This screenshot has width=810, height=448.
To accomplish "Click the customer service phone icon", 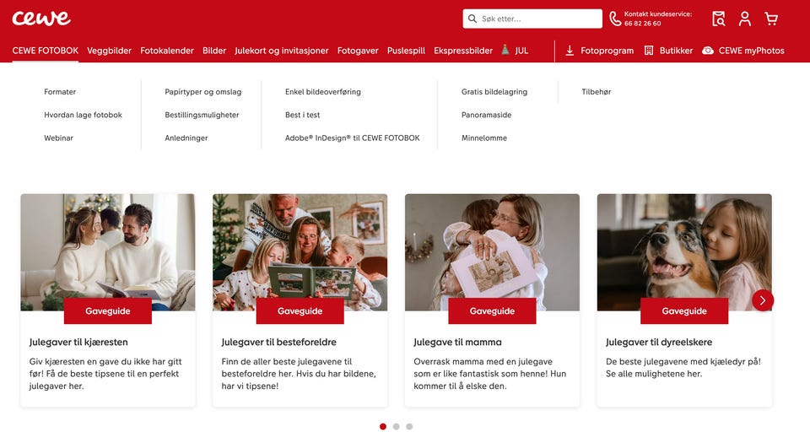I will pos(615,19).
